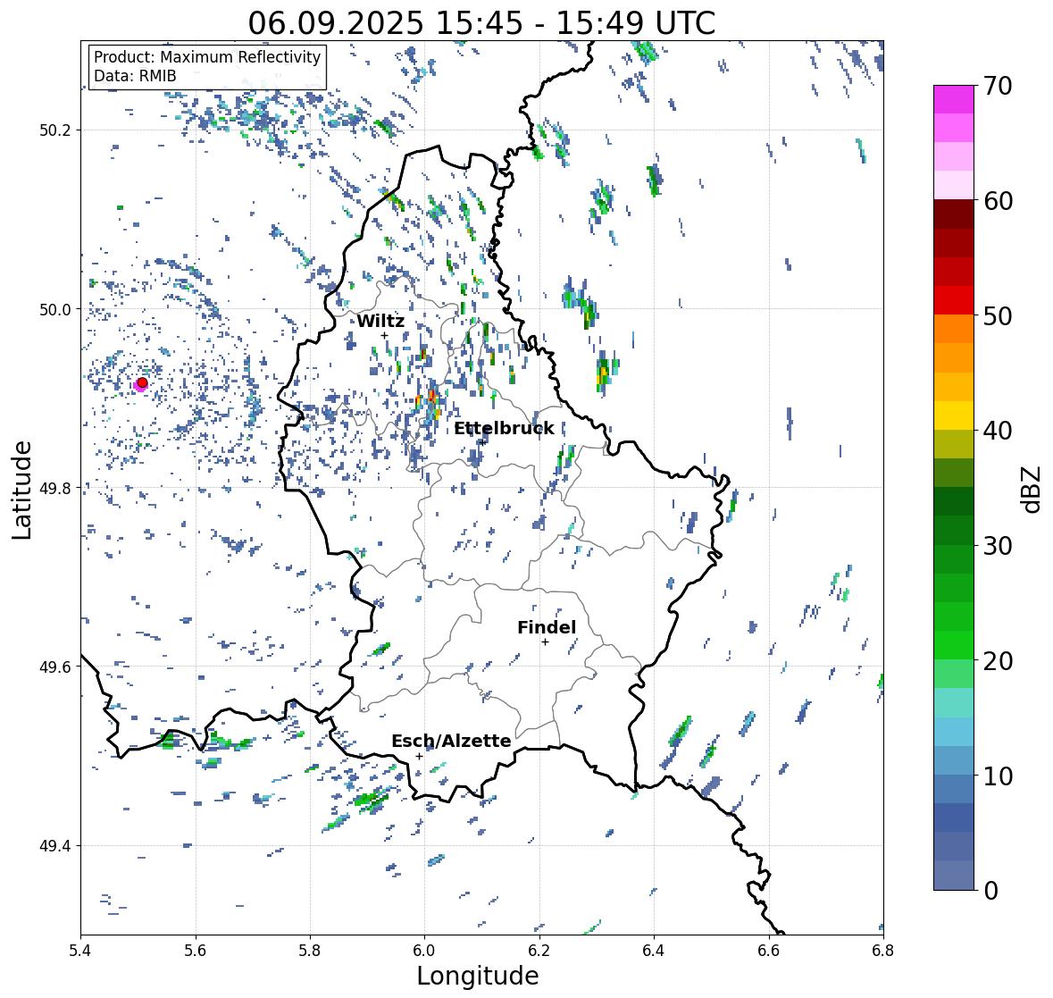Screen dimensions: 1053x998
Task: Click the dBZ colorbar label
Action: (x=1032, y=490)
